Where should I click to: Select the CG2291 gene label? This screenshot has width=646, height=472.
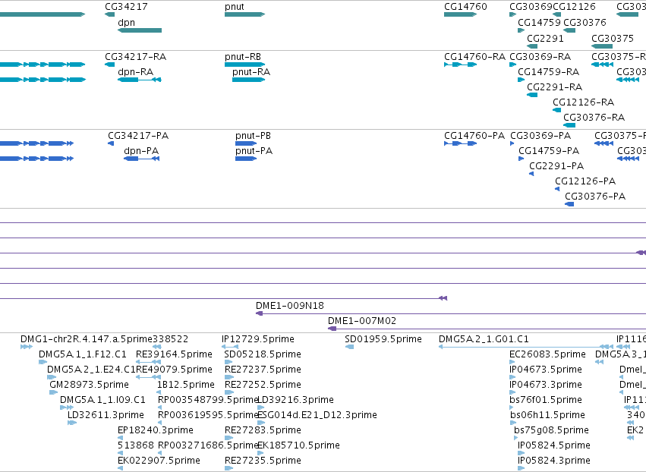pos(545,38)
